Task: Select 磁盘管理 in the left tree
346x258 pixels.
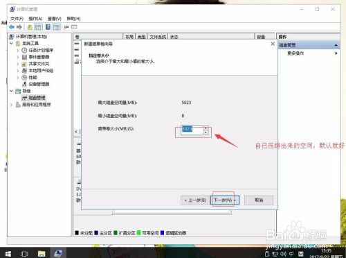Action: (x=37, y=98)
